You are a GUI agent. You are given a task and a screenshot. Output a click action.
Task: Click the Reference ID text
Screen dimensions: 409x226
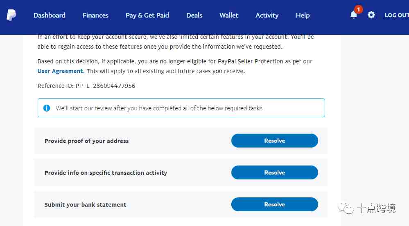pyautogui.click(x=86, y=86)
